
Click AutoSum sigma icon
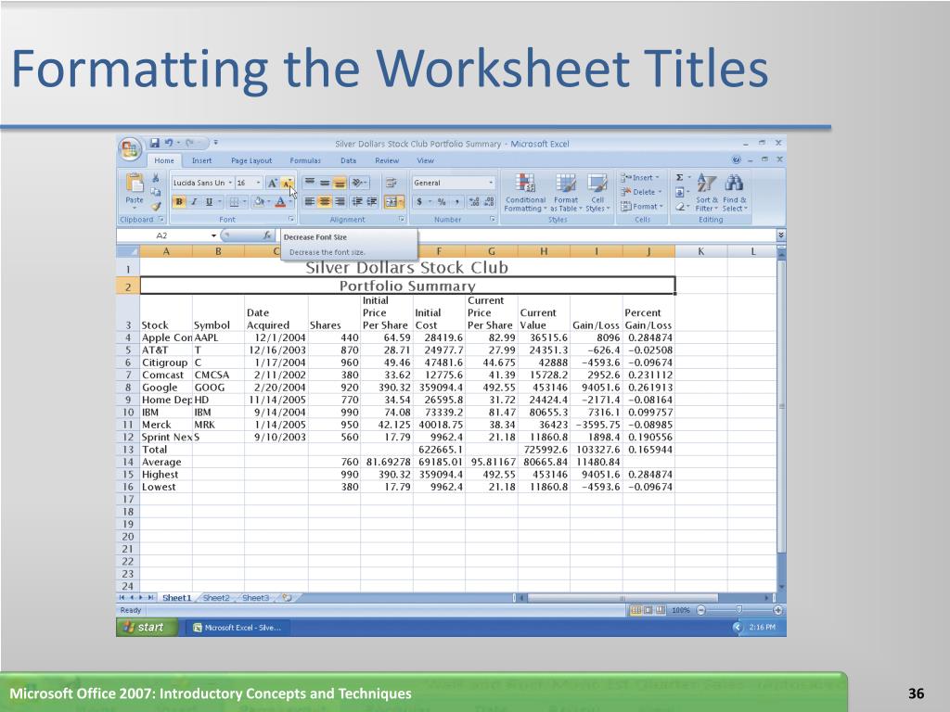click(680, 177)
